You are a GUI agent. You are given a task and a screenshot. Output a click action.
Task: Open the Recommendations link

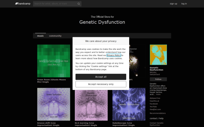(x=158, y=113)
